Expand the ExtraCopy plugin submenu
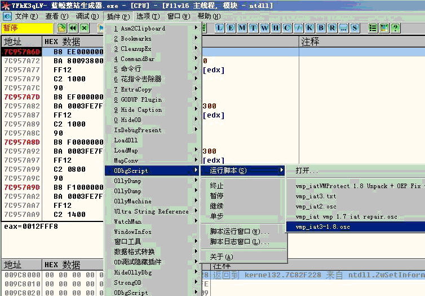 point(153,89)
